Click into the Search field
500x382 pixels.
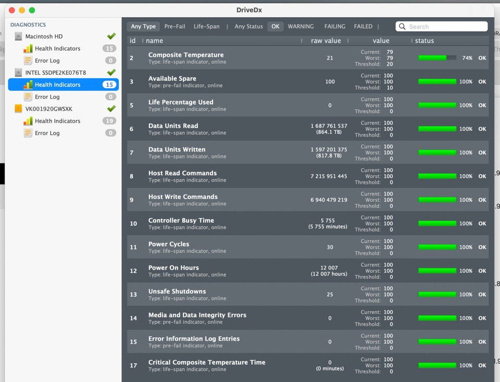[x=442, y=27]
